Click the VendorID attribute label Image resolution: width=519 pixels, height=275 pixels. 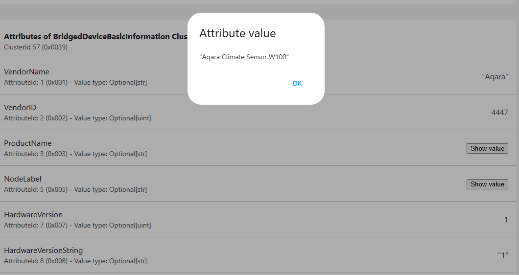[x=20, y=108]
